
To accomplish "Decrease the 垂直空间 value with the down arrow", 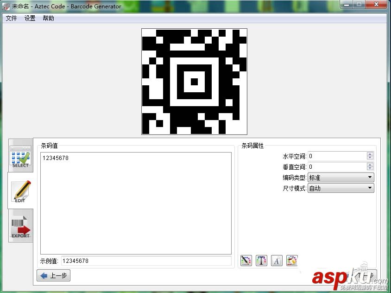I will [x=370, y=168].
